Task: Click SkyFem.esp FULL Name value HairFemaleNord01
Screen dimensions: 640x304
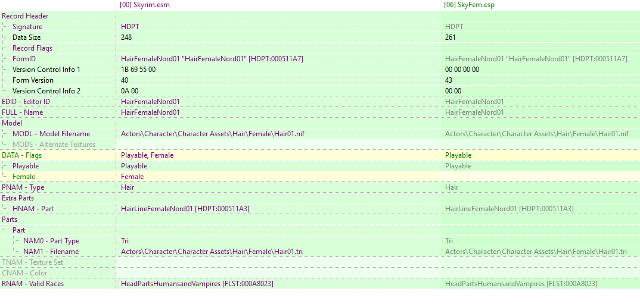Action: tap(474, 112)
